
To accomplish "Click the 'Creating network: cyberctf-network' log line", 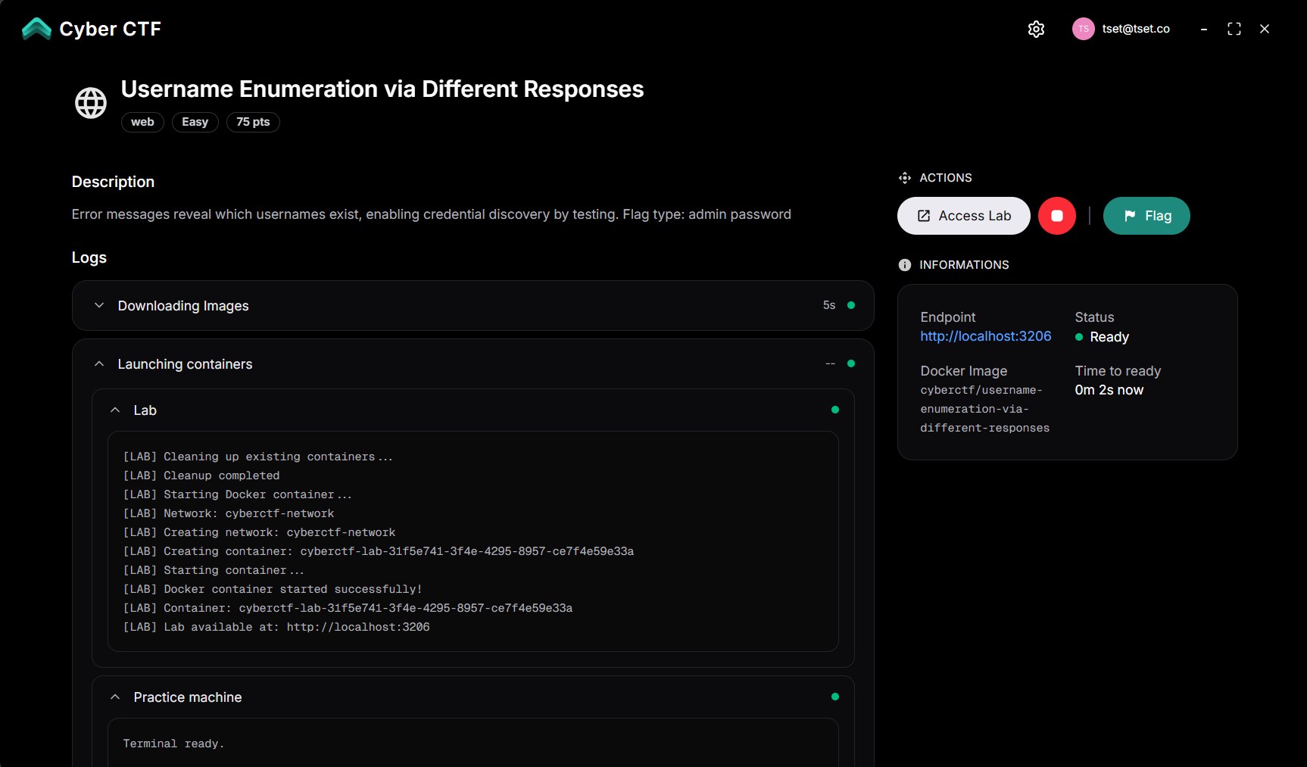I will (259, 532).
